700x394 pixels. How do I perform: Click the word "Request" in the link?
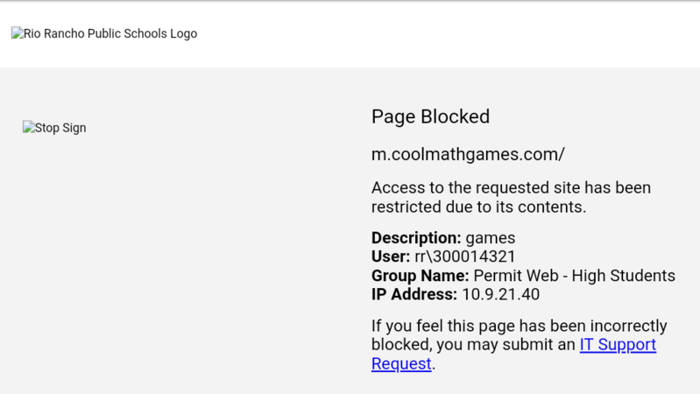401,364
